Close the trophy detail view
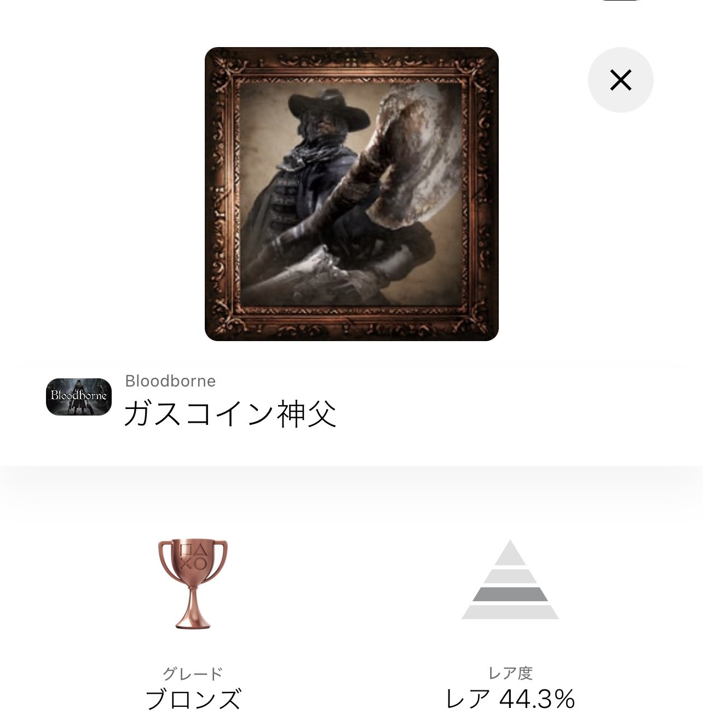Viewport: 703px width, 726px height. tap(620, 80)
